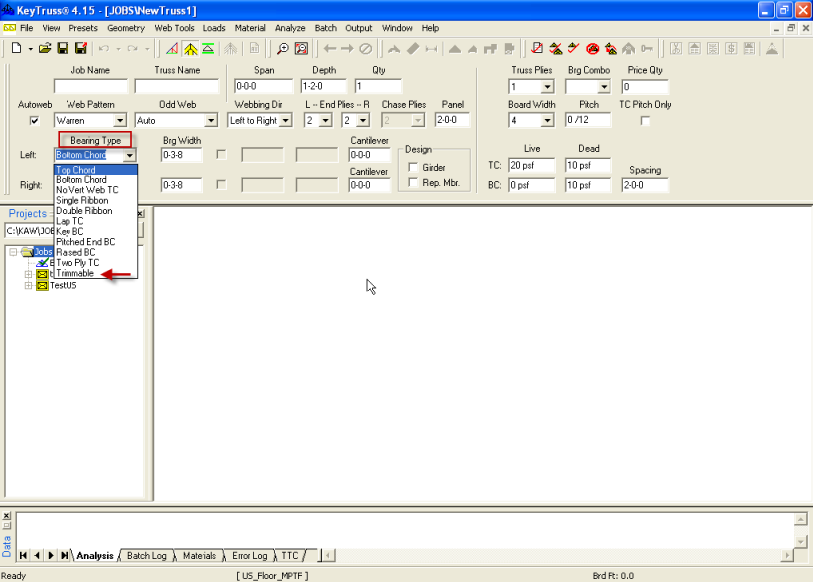Image resolution: width=813 pixels, height=582 pixels.
Task: Click the eraser toolbar icon
Action: 413,49
